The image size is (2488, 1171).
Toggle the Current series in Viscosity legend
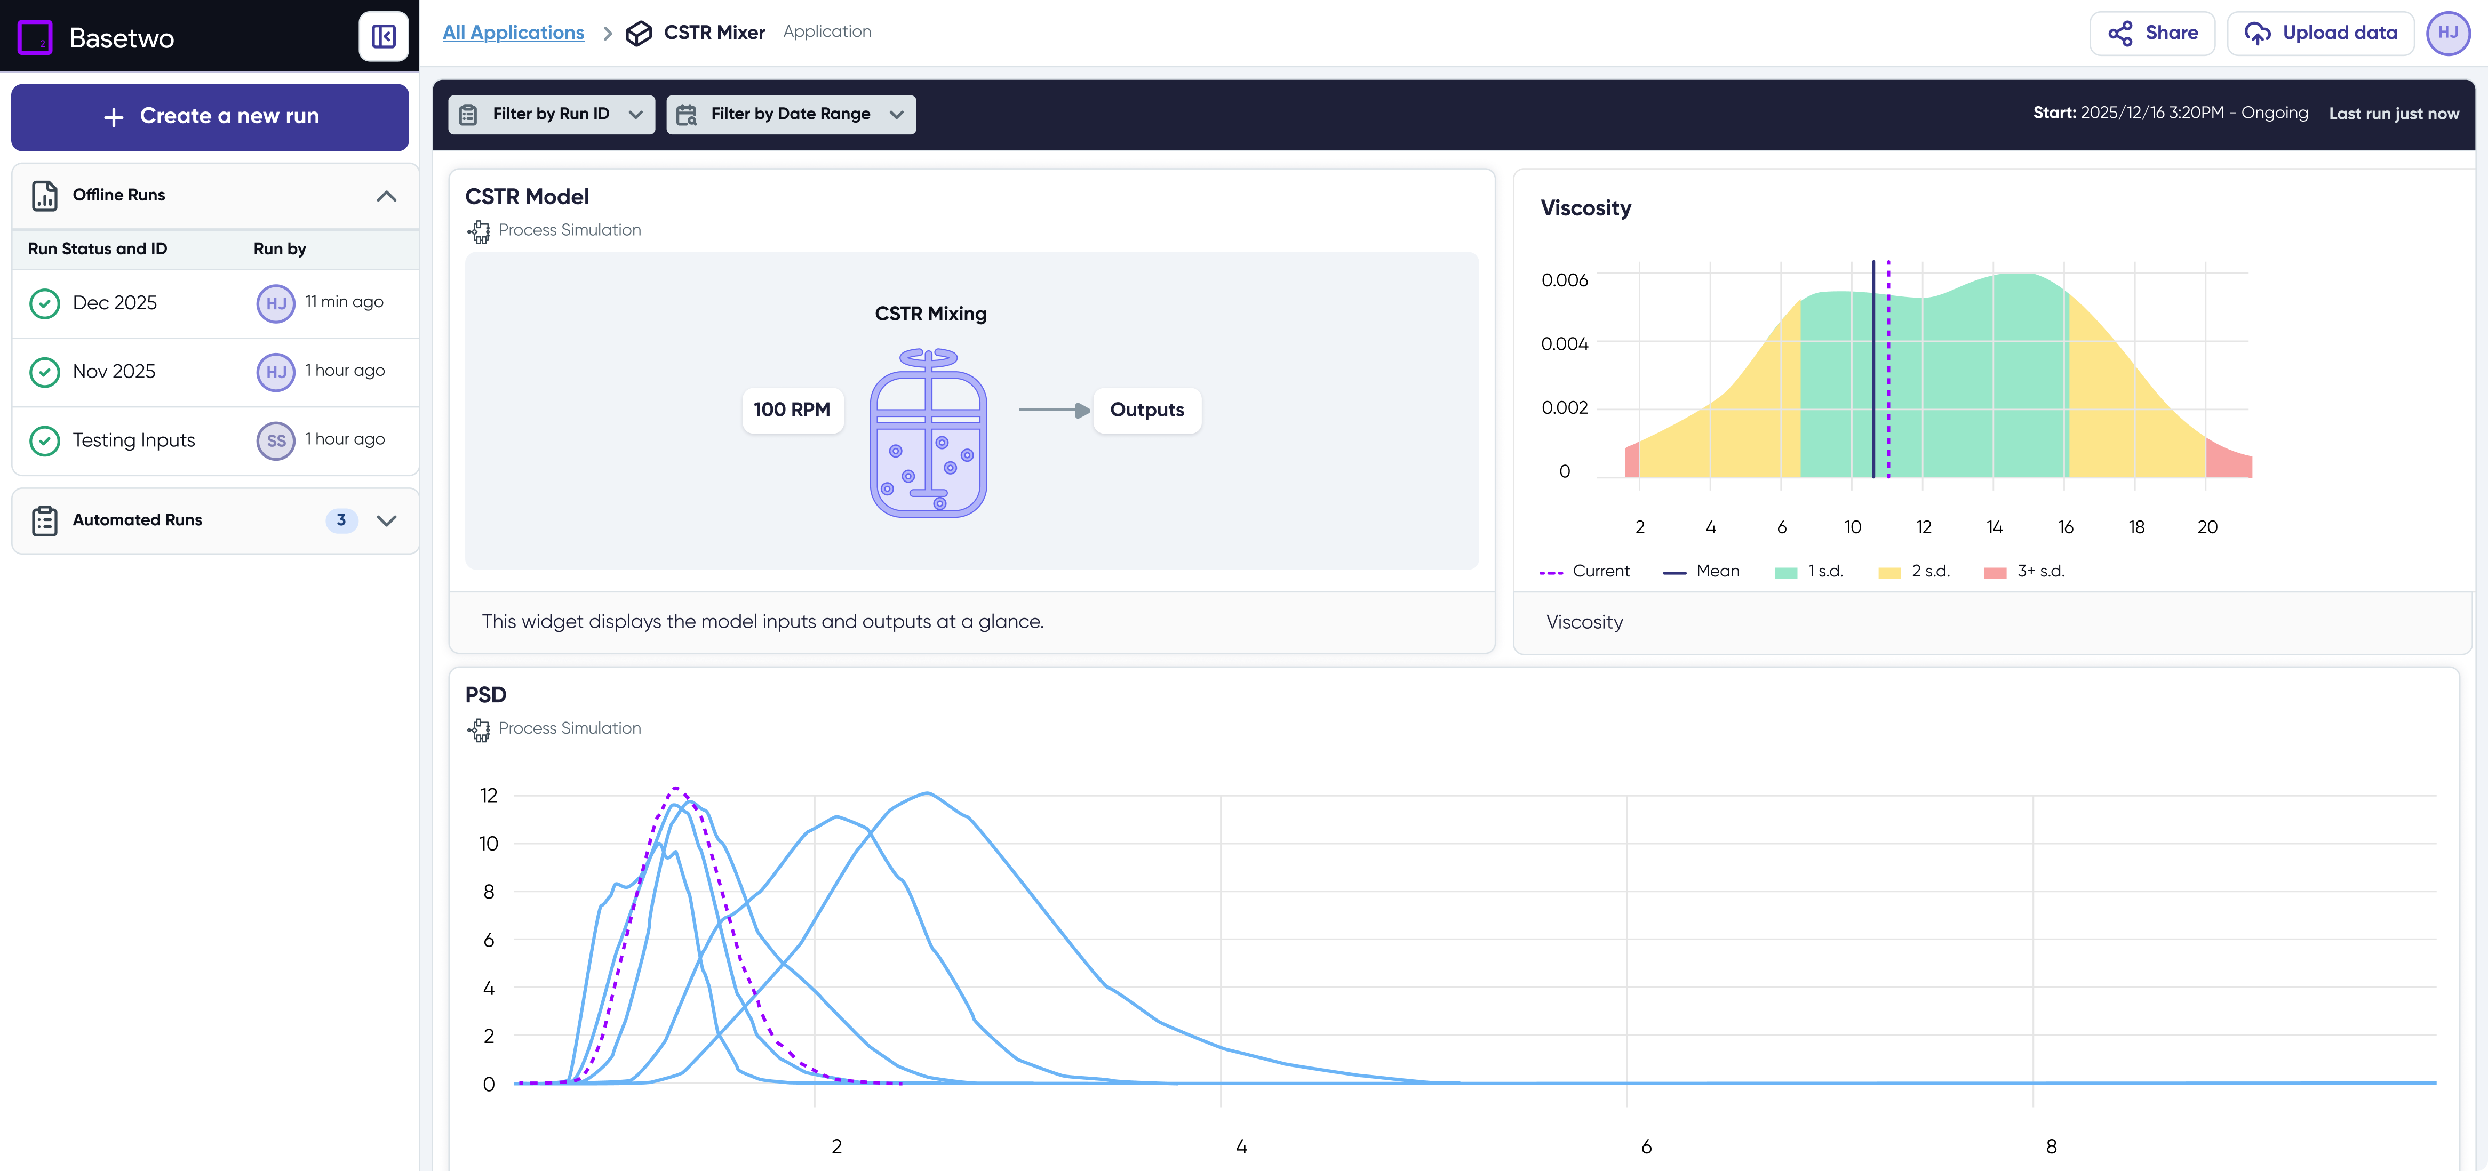[1585, 572]
